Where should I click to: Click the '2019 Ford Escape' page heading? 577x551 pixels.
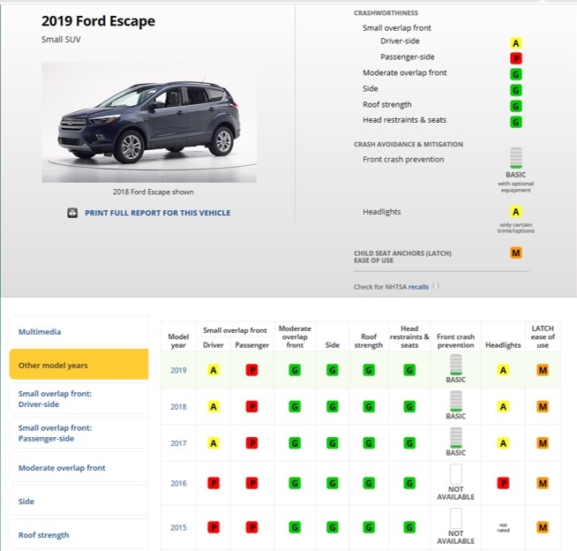click(98, 21)
